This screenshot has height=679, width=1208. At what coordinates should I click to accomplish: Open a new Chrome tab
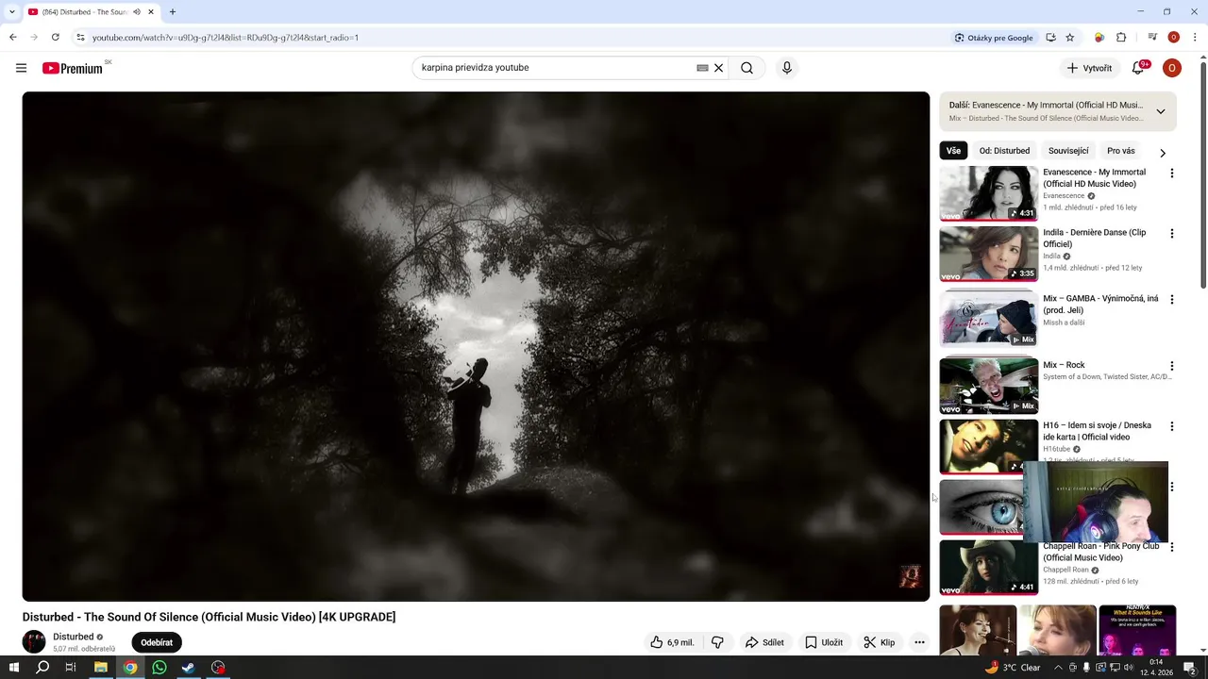coord(172,12)
